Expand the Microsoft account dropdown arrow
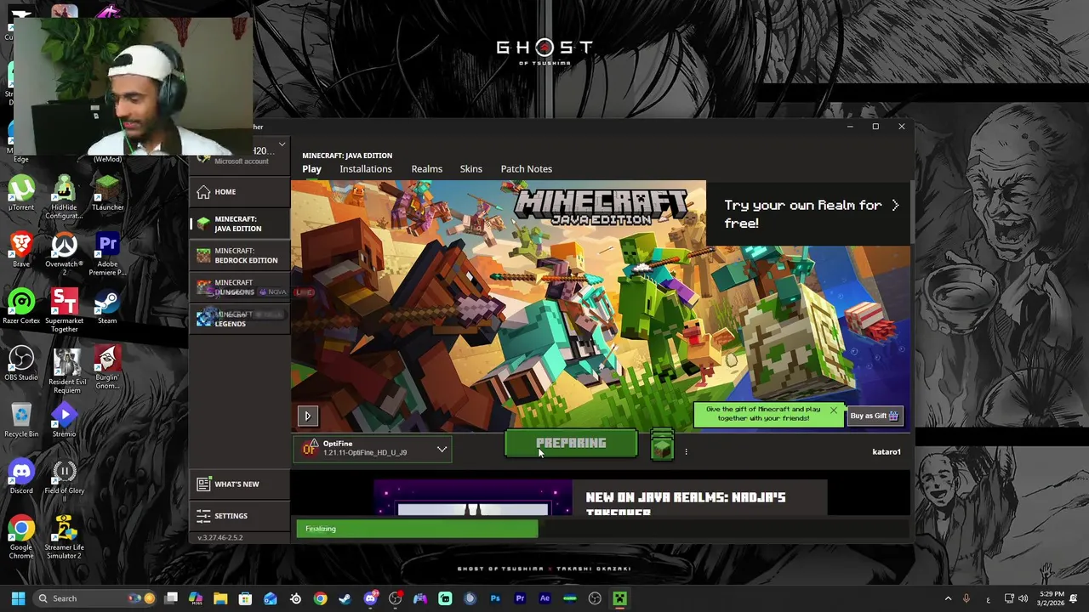Image resolution: width=1089 pixels, height=612 pixels. coord(282,144)
